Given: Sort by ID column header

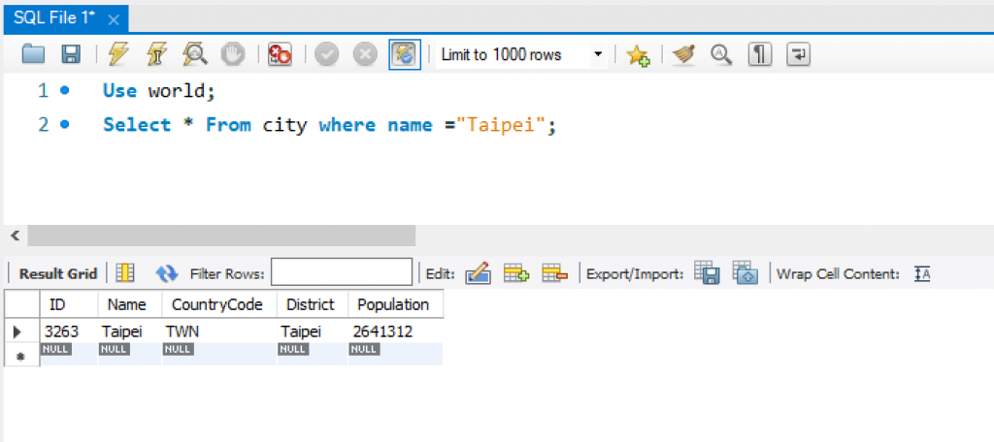Looking at the screenshot, I should [69, 304].
